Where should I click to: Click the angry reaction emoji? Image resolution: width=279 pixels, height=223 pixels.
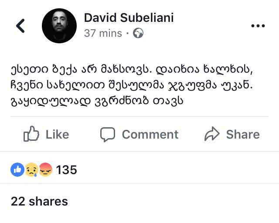click(45, 170)
